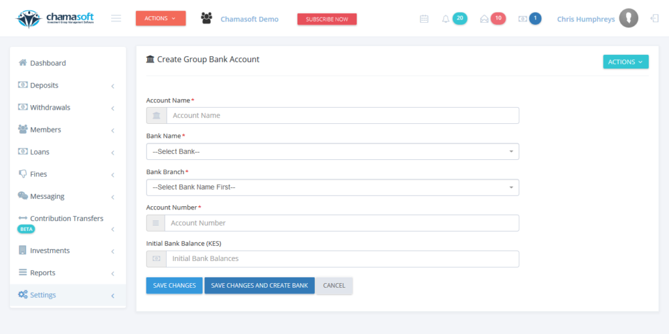This screenshot has width=669, height=334.
Task: Click the logout icon at the far right of the header
Action: (x=655, y=18)
